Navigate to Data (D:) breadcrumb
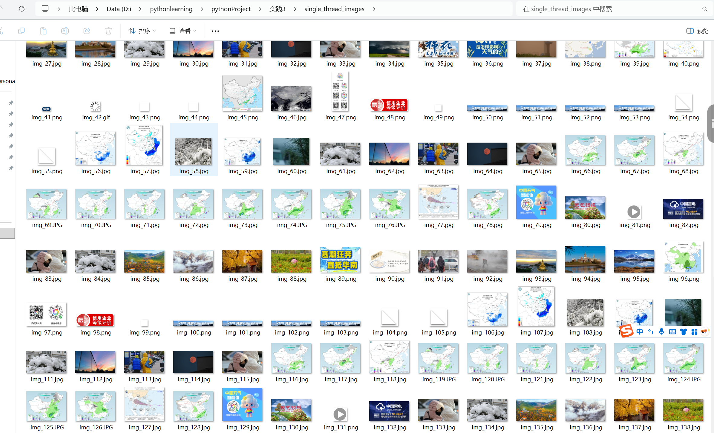The width and height of the screenshot is (714, 433). tap(119, 9)
